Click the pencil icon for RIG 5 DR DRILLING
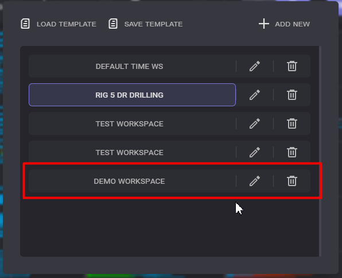 click(255, 95)
